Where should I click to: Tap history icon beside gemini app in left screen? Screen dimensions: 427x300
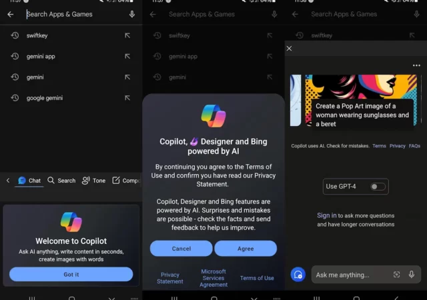15,57
